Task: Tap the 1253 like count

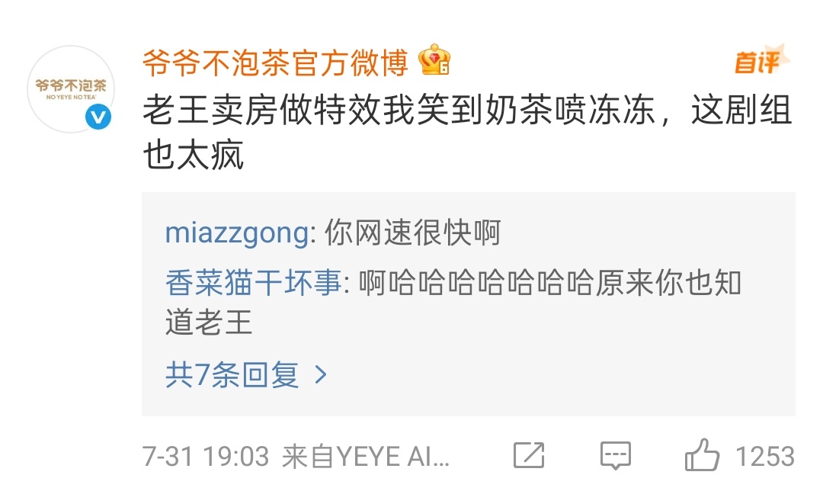Action: point(765,456)
